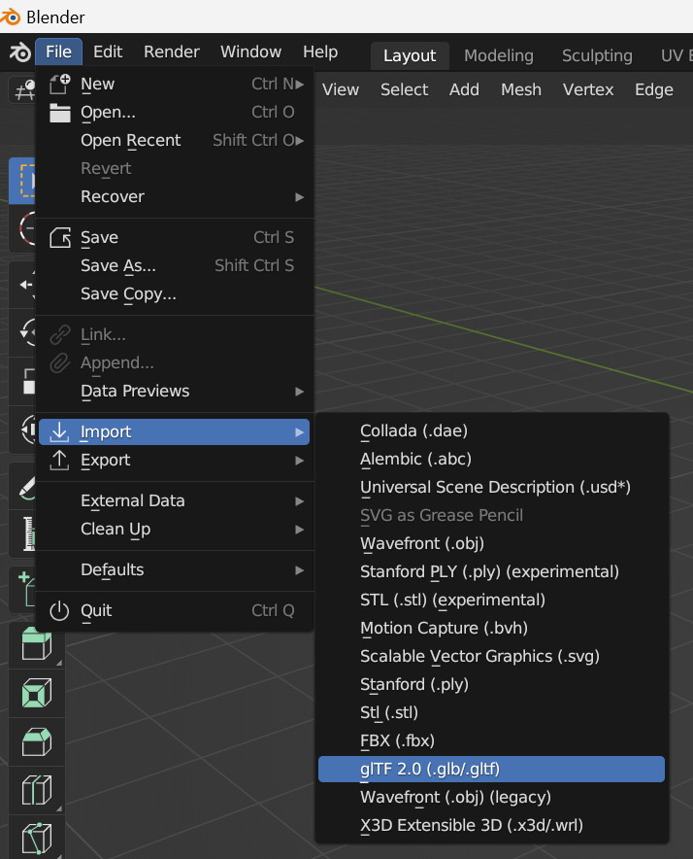This screenshot has width=693, height=859.
Task: Click the Blender logo menu icon
Action: coord(20,52)
